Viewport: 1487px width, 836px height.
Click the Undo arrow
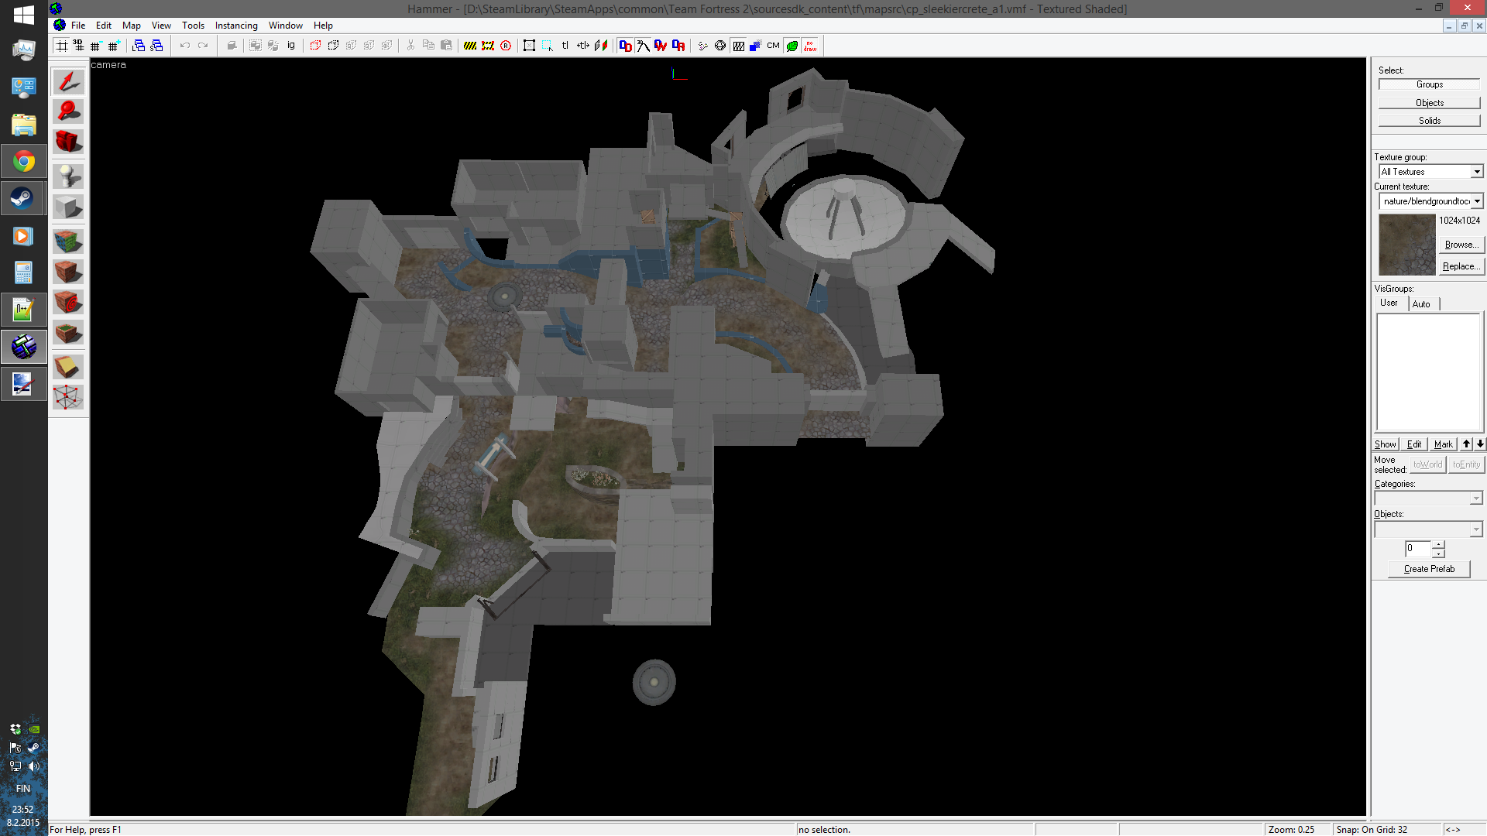tap(185, 46)
